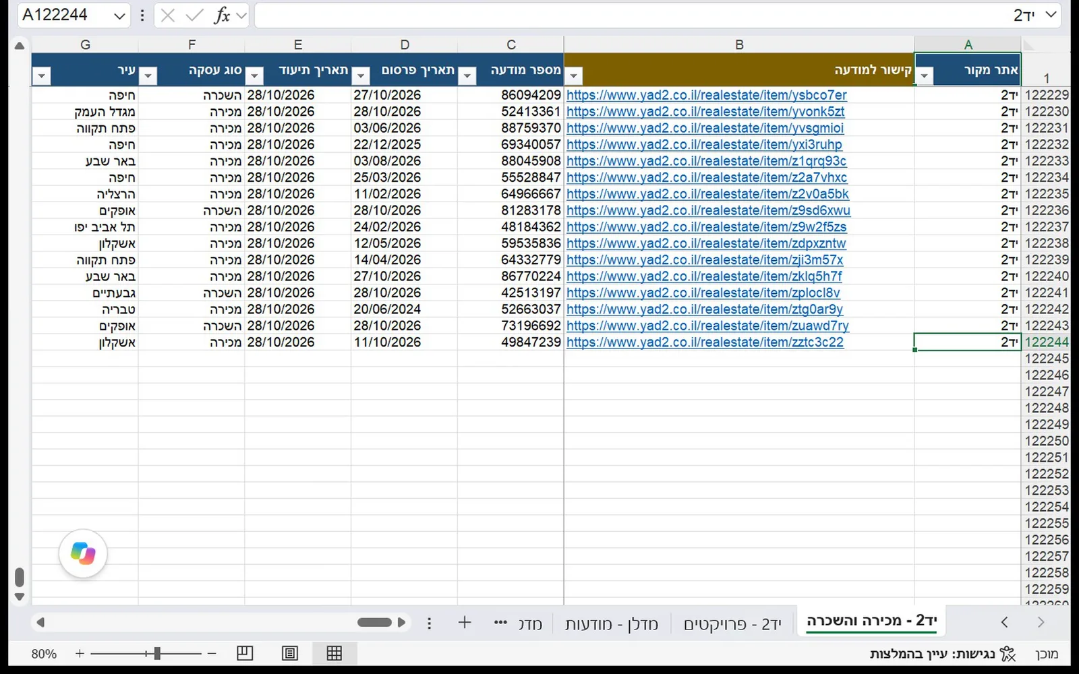
Task: Open the all sheets ellipsis menu
Action: [500, 622]
